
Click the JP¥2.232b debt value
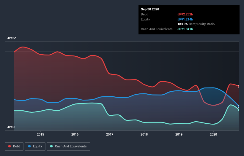(185, 14)
